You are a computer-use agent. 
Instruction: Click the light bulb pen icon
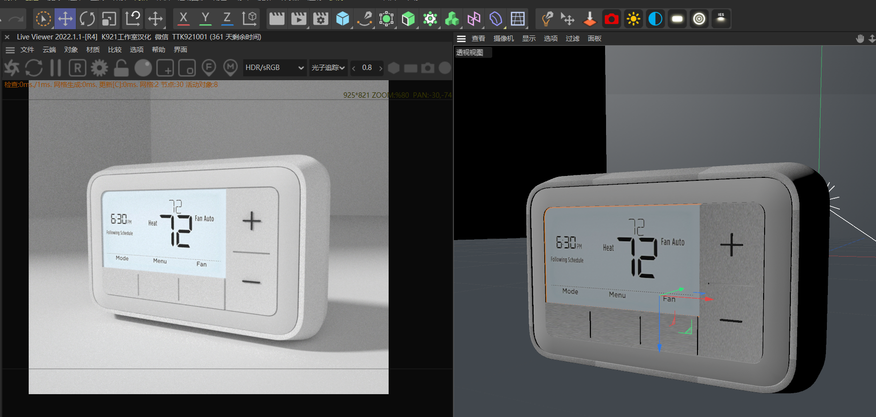[547, 19]
